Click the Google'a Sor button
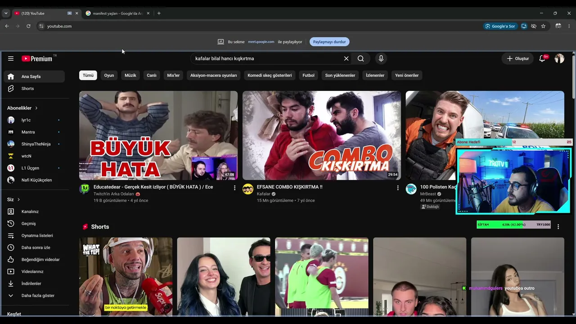576x324 pixels. [x=500, y=26]
